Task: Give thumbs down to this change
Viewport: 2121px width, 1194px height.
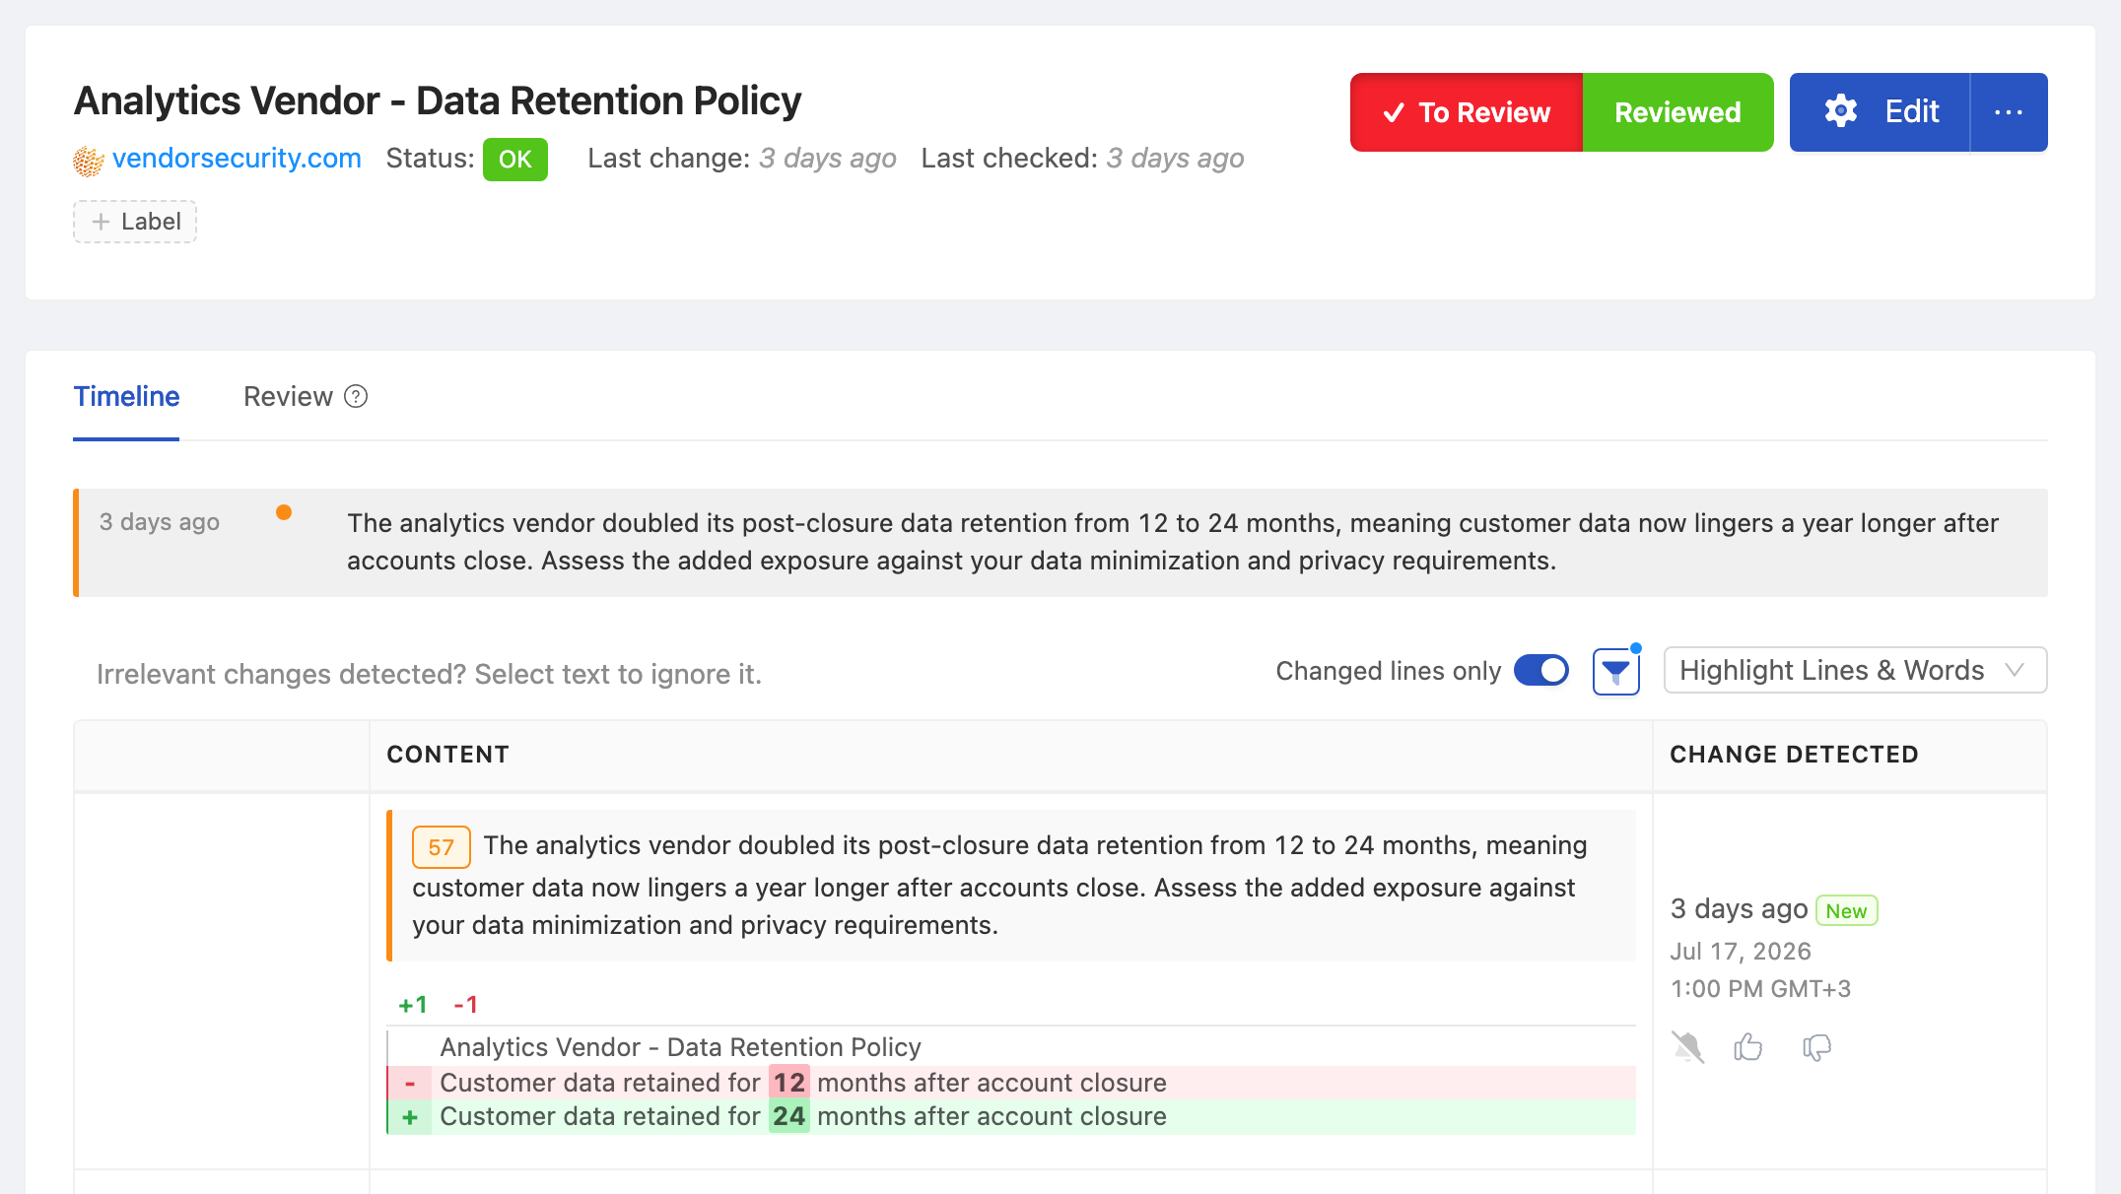Action: click(x=1816, y=1047)
